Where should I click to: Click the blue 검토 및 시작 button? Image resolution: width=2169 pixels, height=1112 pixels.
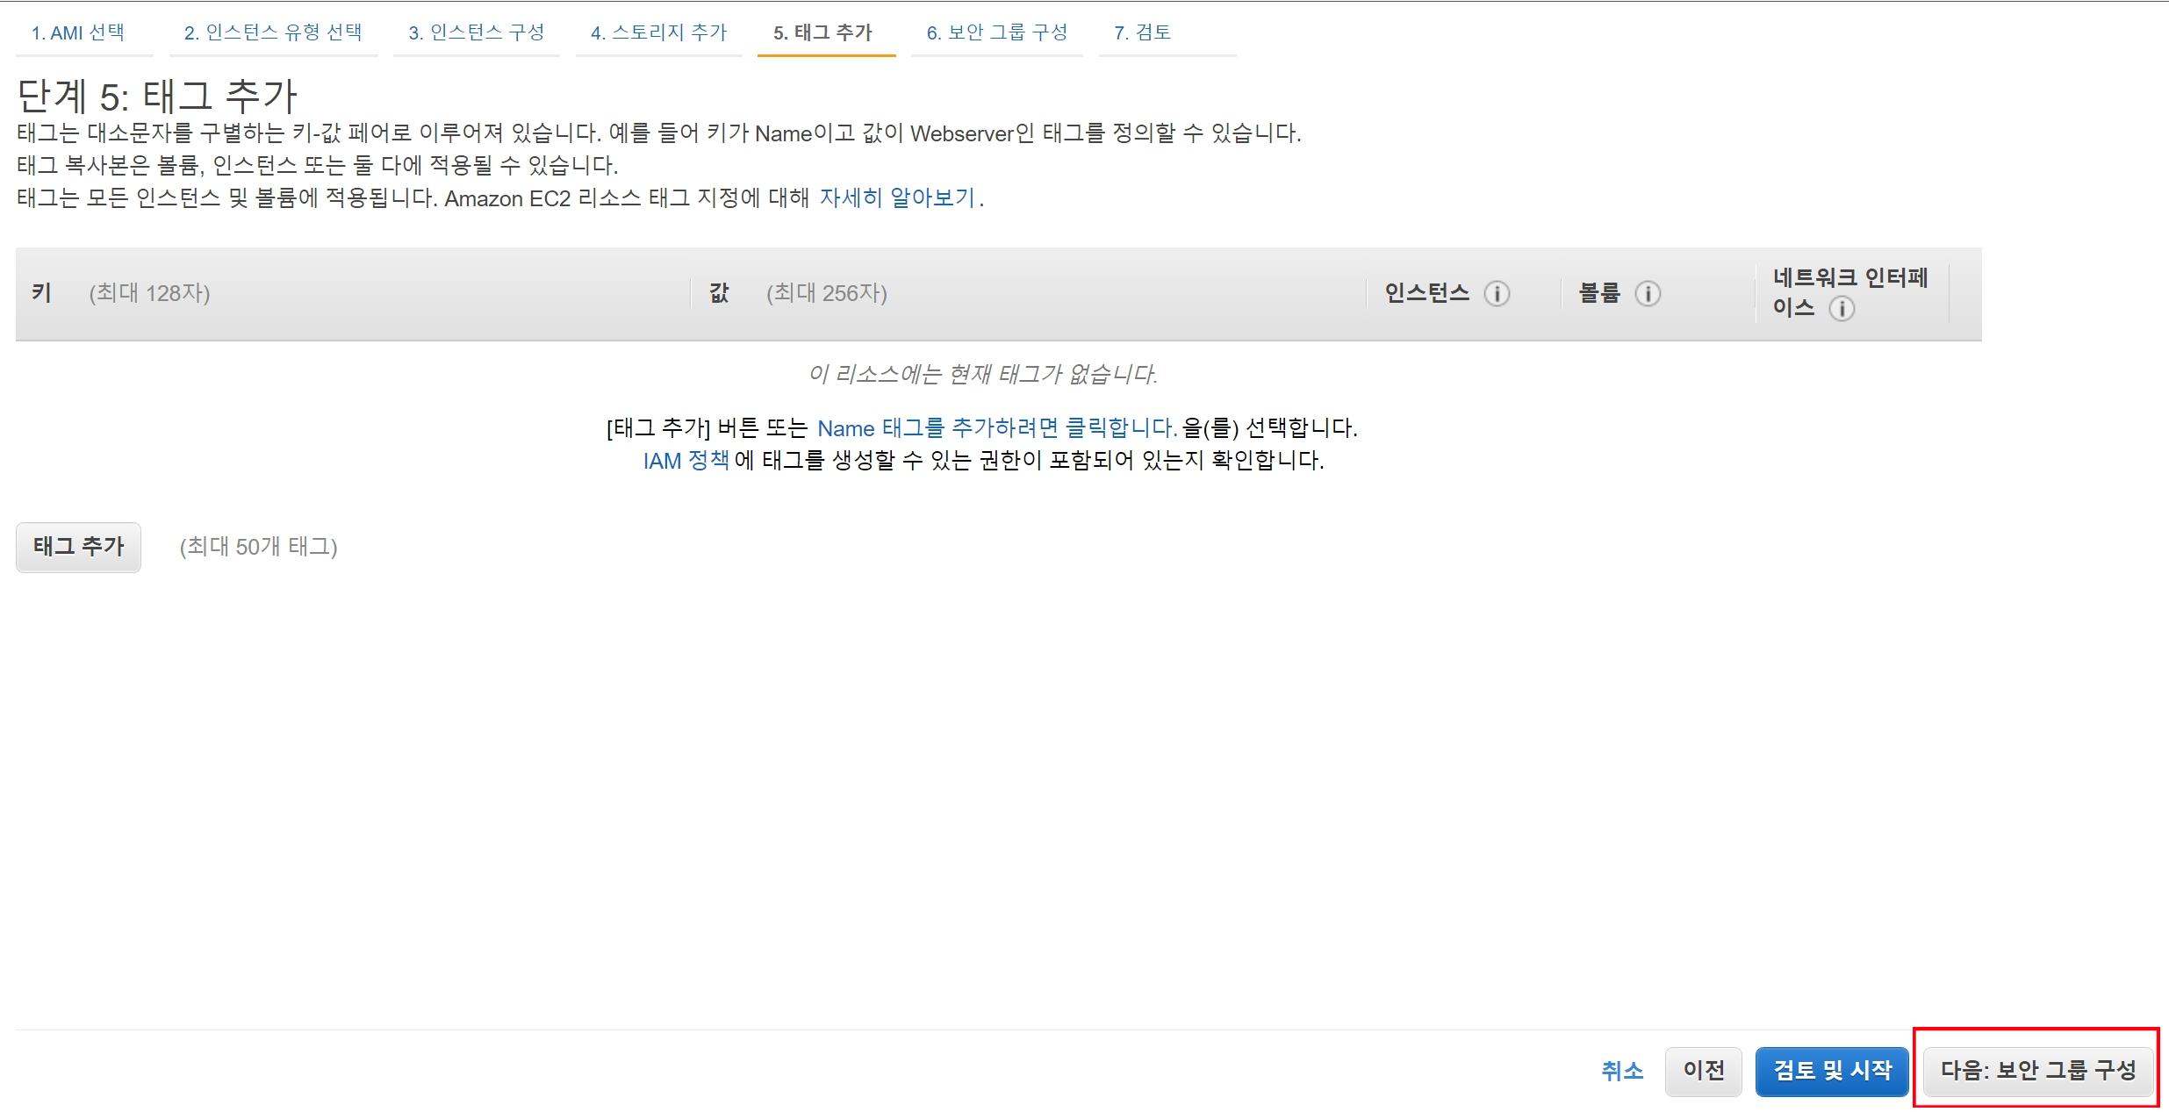pos(1832,1071)
